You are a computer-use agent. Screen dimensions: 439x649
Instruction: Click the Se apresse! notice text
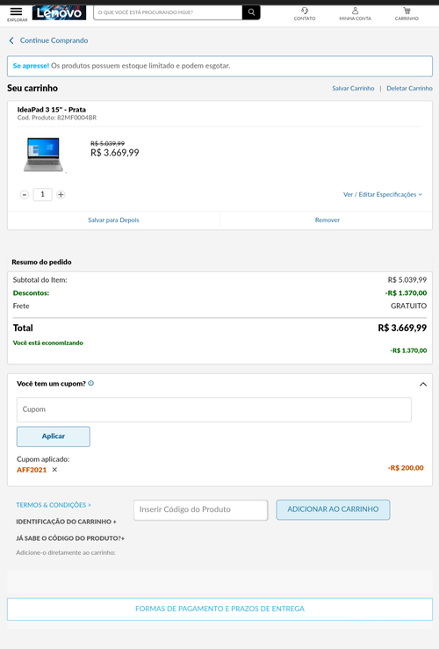pyautogui.click(x=31, y=66)
